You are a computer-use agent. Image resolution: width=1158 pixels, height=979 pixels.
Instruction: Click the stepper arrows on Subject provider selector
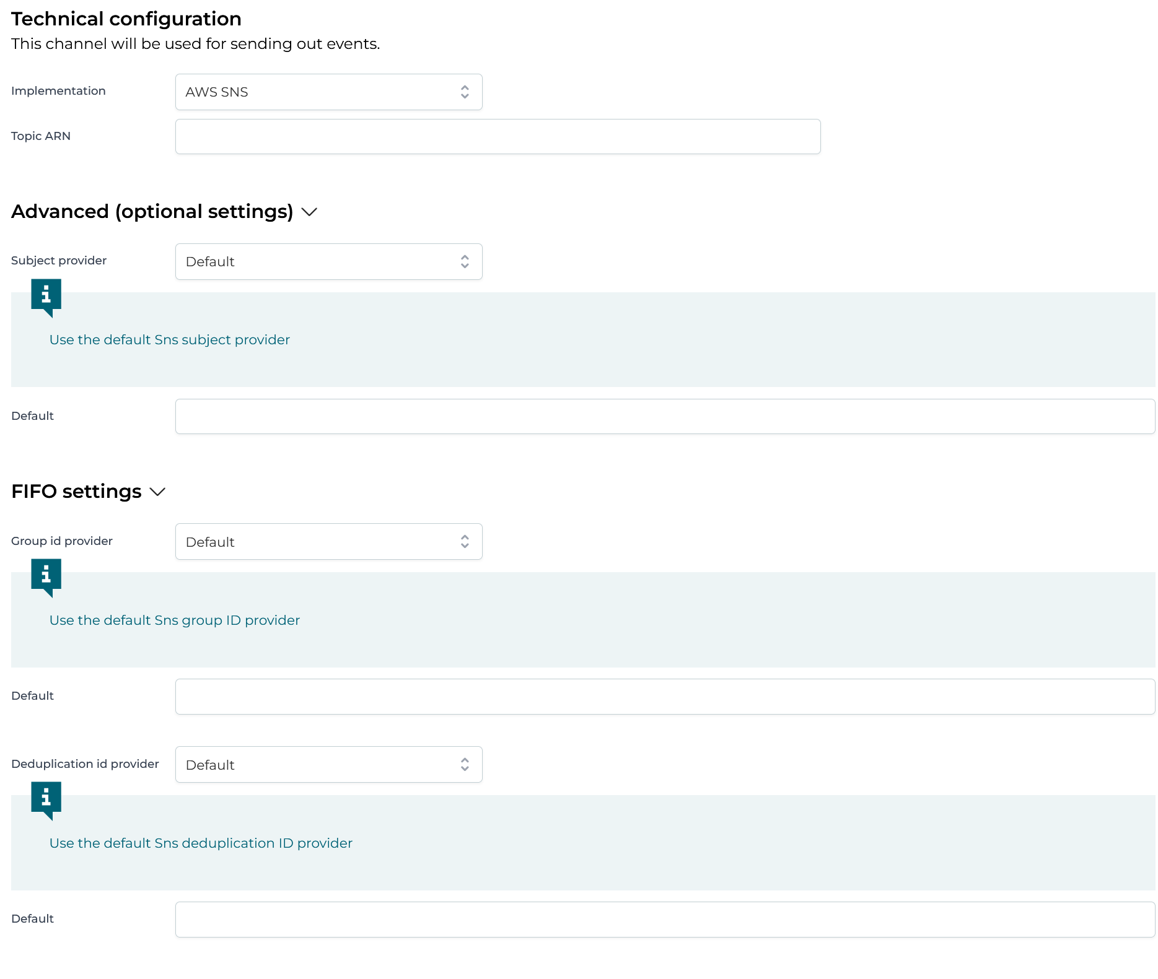465,261
